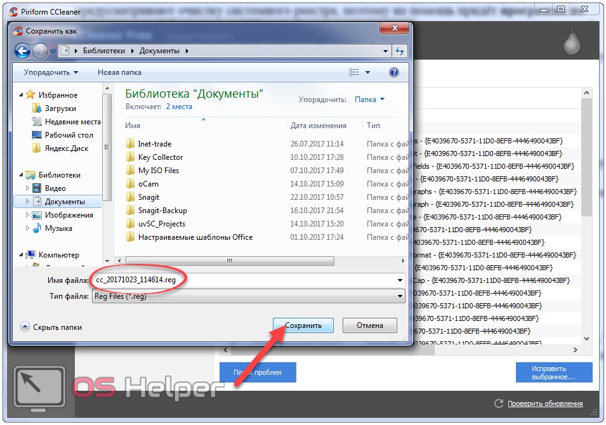Select Загрузки in the favorites list
Image resolution: width=606 pixels, height=425 pixels.
pyautogui.click(x=60, y=108)
